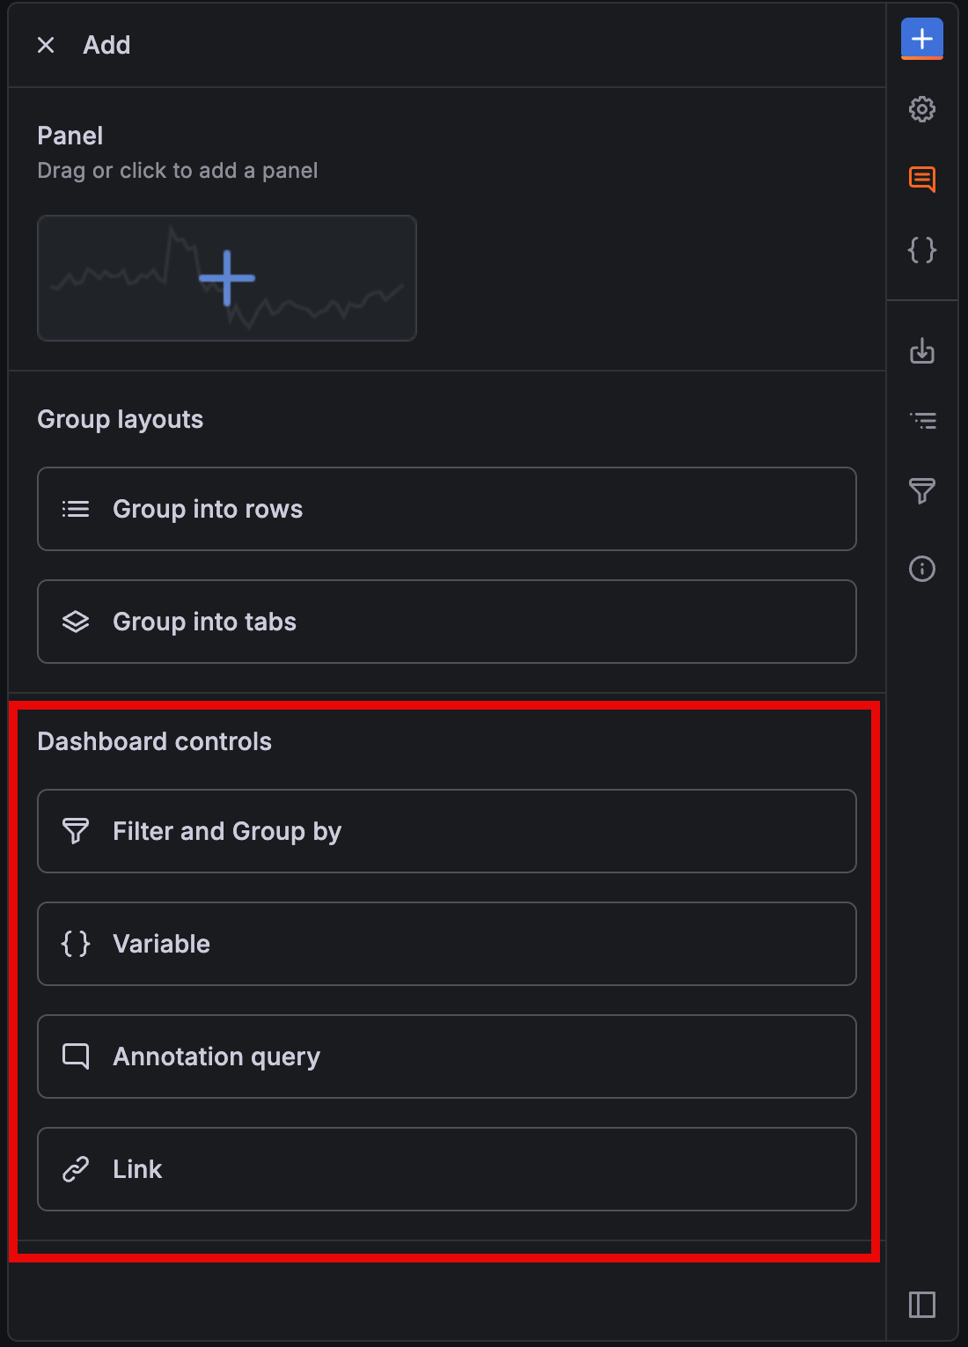Screen dimensions: 968x1347
Task: Open the Add menu via the blue plus icon
Action: 921,39
